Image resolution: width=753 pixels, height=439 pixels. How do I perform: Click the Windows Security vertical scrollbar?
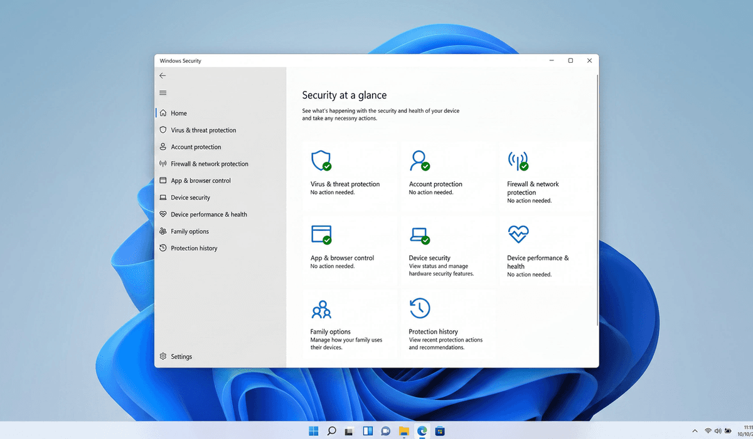pos(597,201)
